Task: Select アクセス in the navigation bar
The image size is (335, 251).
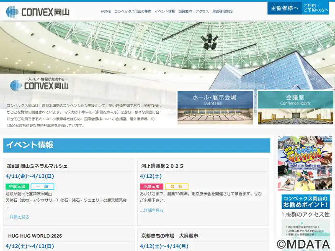Action: (x=202, y=11)
